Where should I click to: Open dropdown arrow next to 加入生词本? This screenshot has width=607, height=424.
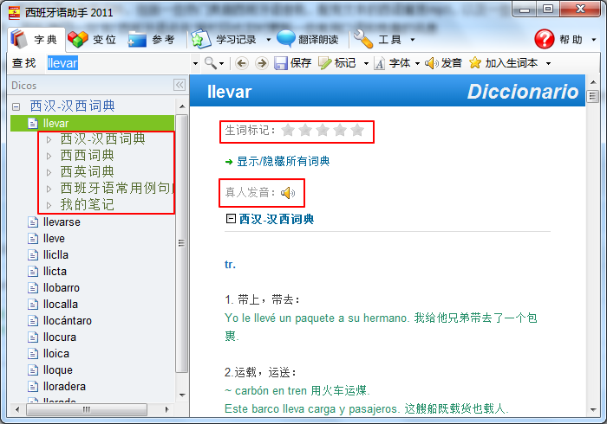point(548,63)
